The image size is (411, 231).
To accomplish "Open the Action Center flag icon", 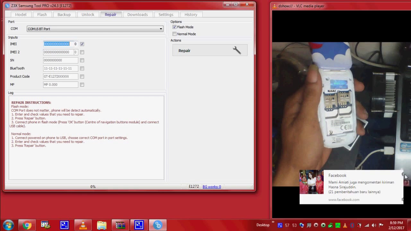I will click(x=381, y=225).
